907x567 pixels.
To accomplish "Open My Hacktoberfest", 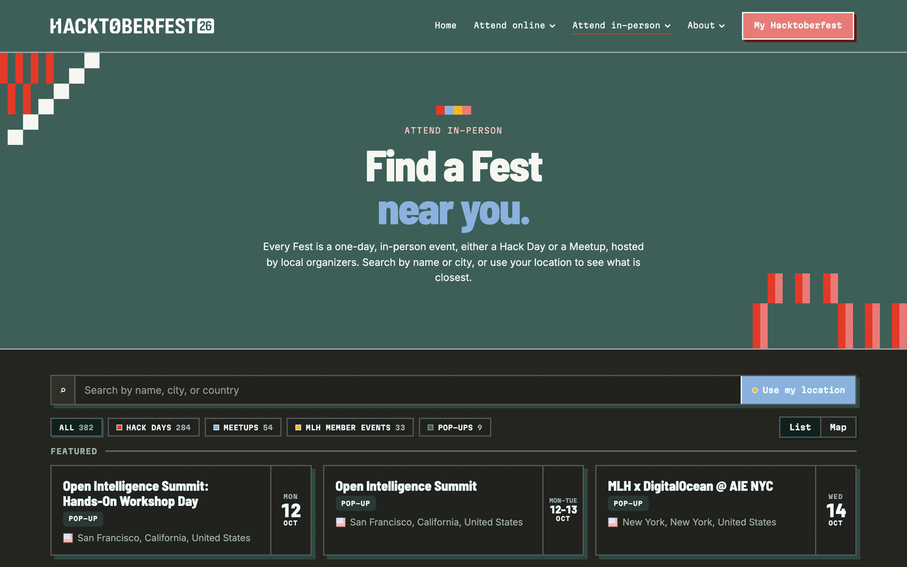I will coord(798,26).
